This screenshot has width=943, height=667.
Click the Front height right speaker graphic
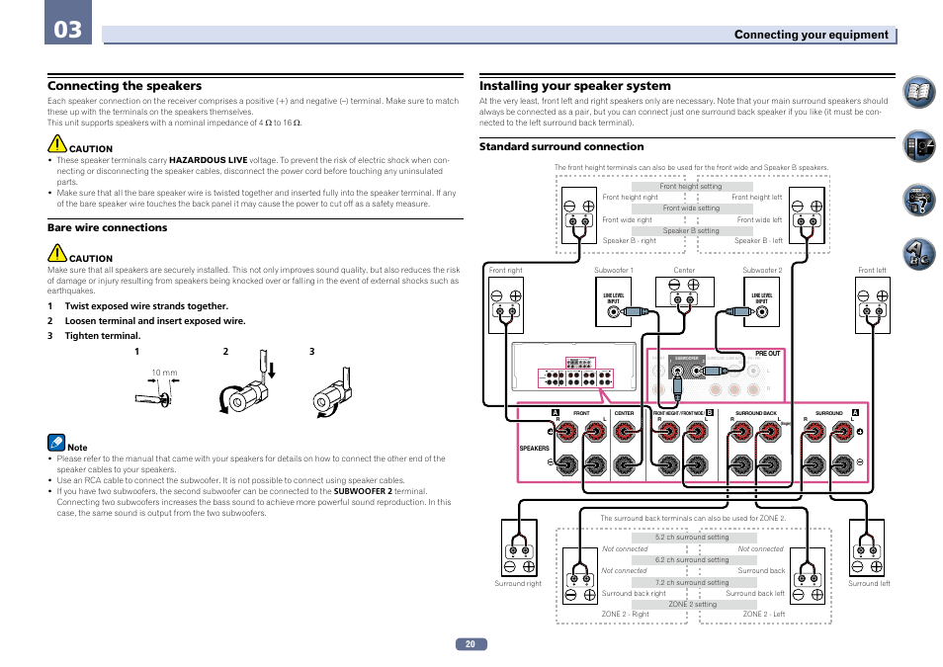578,215
